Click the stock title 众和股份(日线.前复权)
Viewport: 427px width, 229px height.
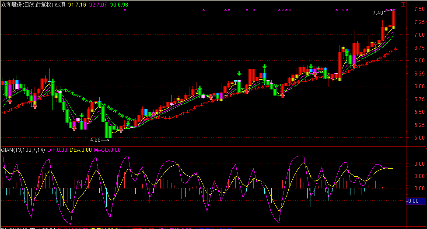point(27,4)
